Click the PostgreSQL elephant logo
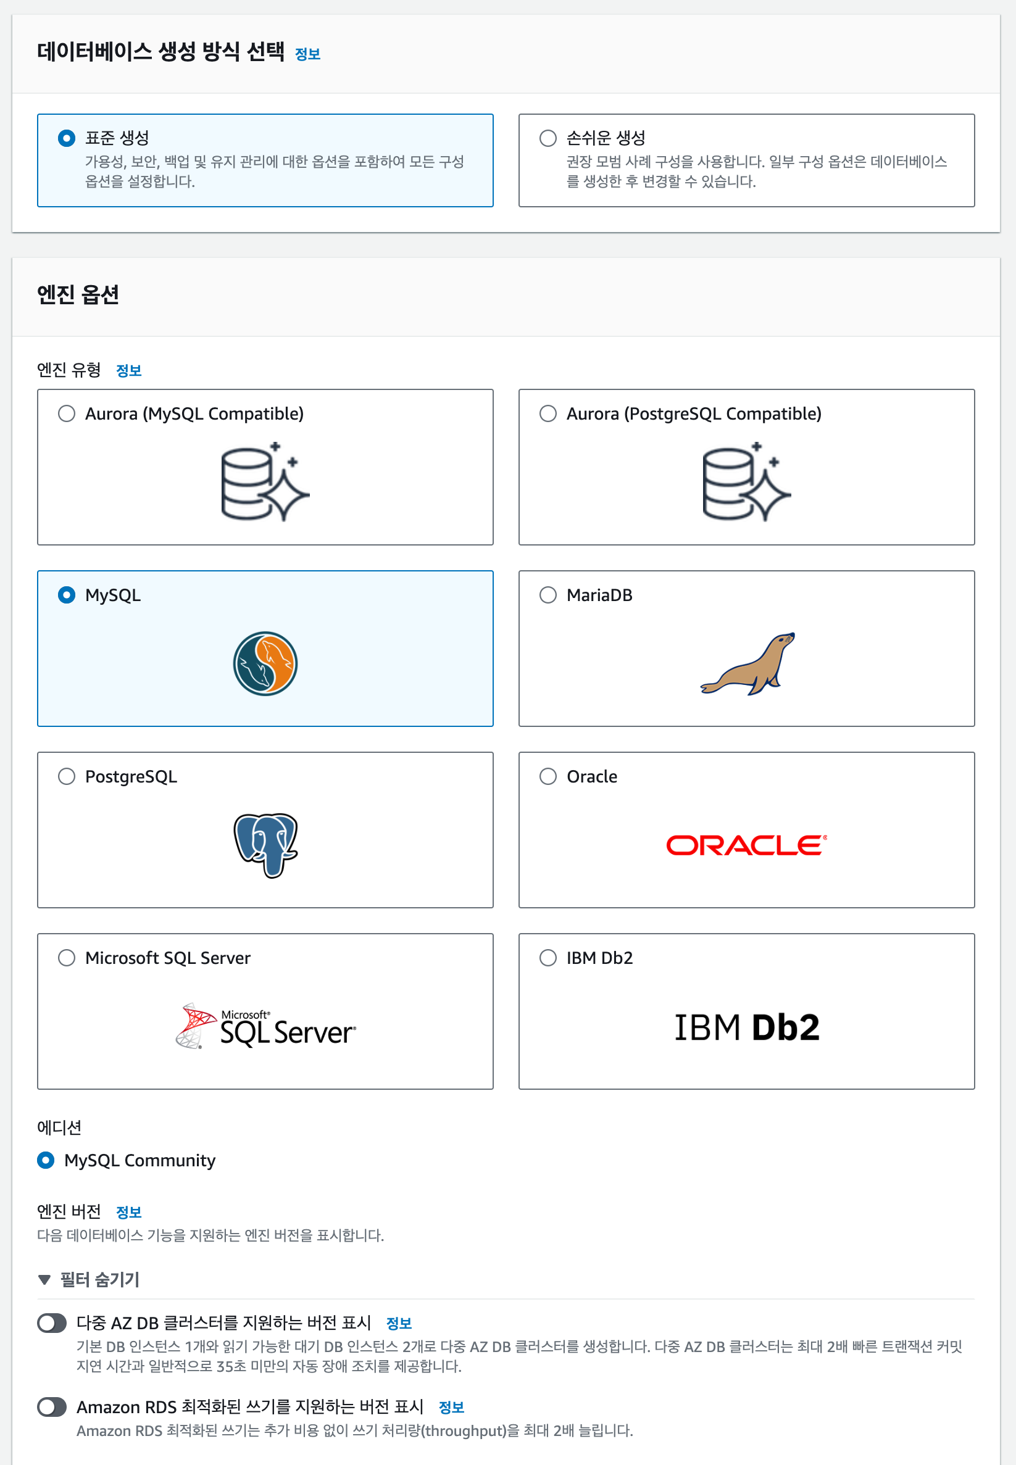1016x1465 pixels. pos(265,845)
